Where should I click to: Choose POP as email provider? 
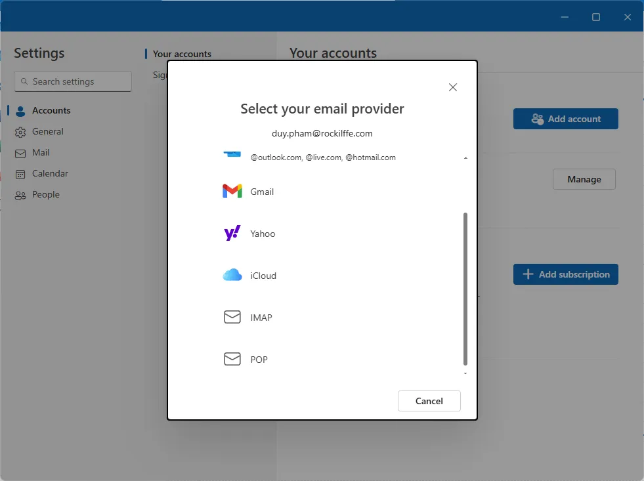point(258,359)
